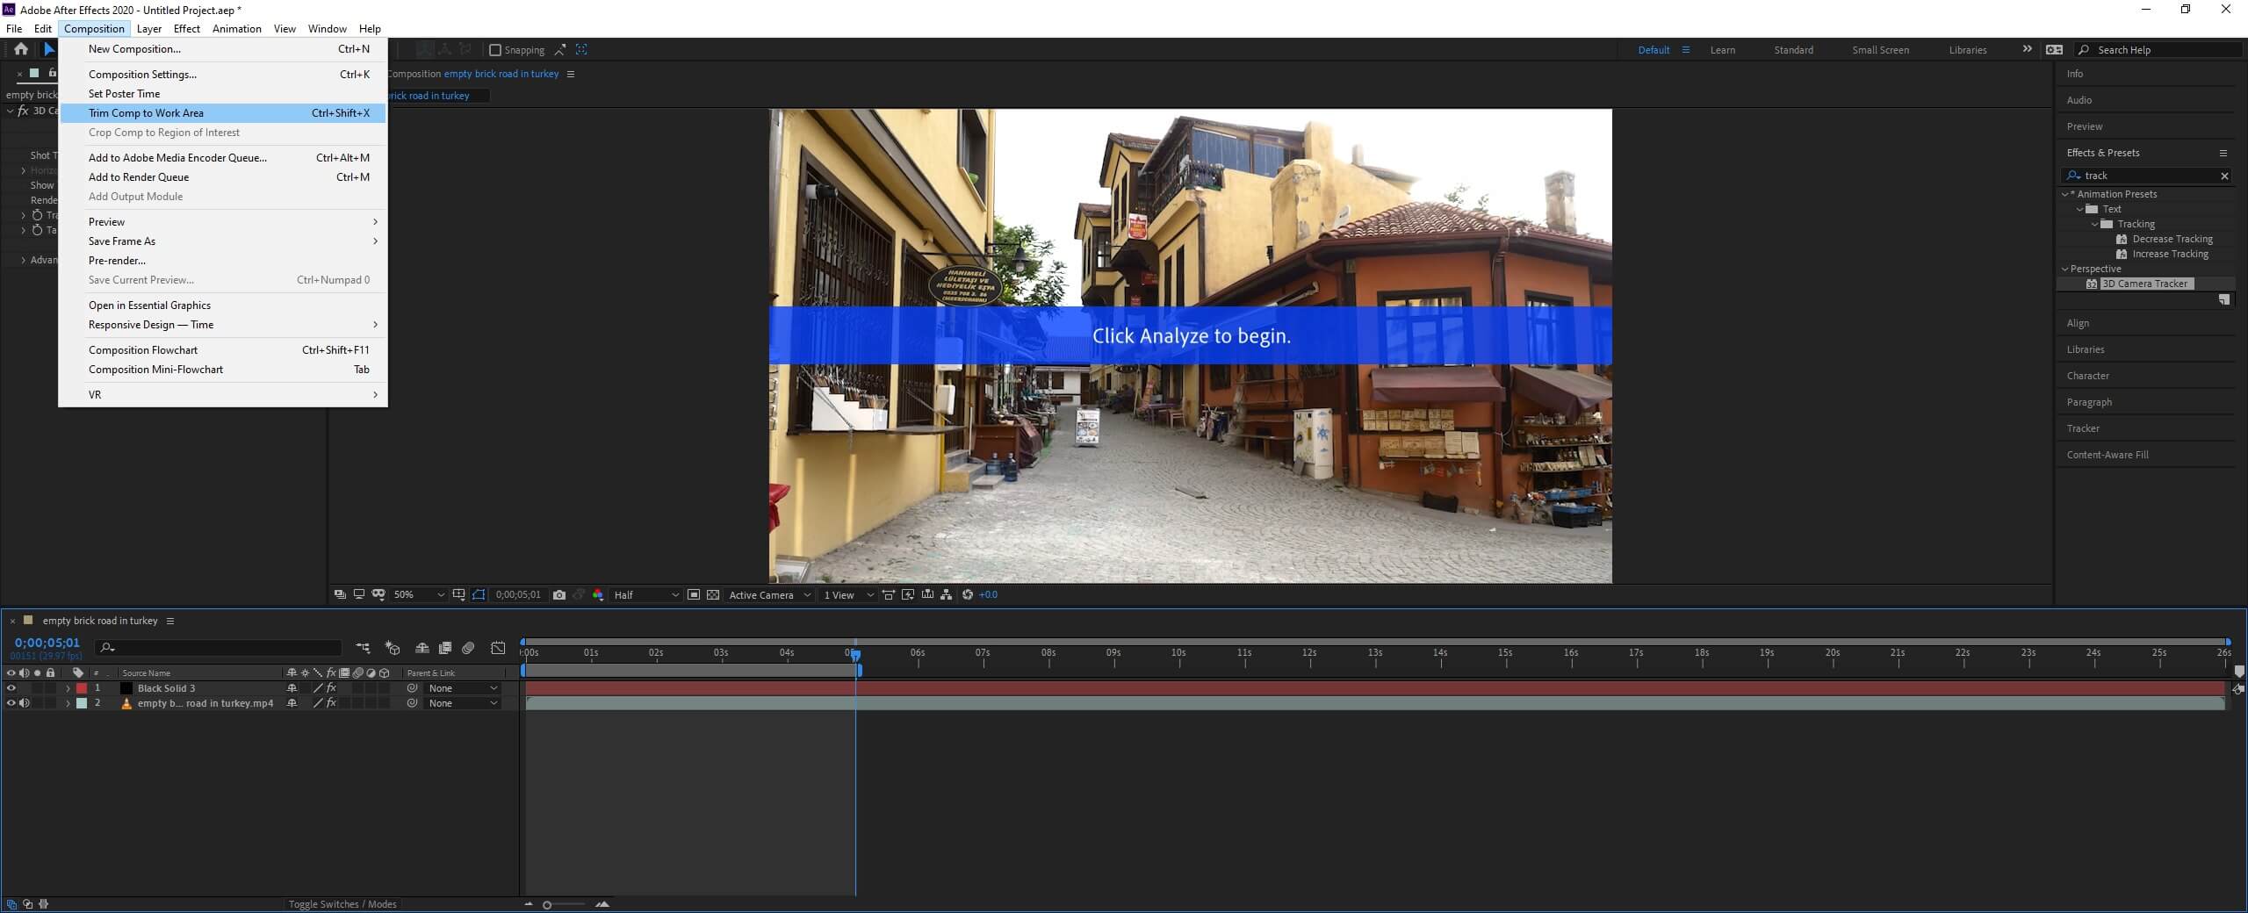
Task: Switch to the Standard workspace
Action: pos(1793,50)
